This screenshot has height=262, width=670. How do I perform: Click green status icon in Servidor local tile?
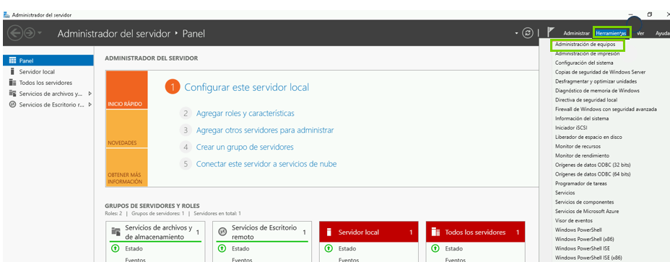[329, 248]
